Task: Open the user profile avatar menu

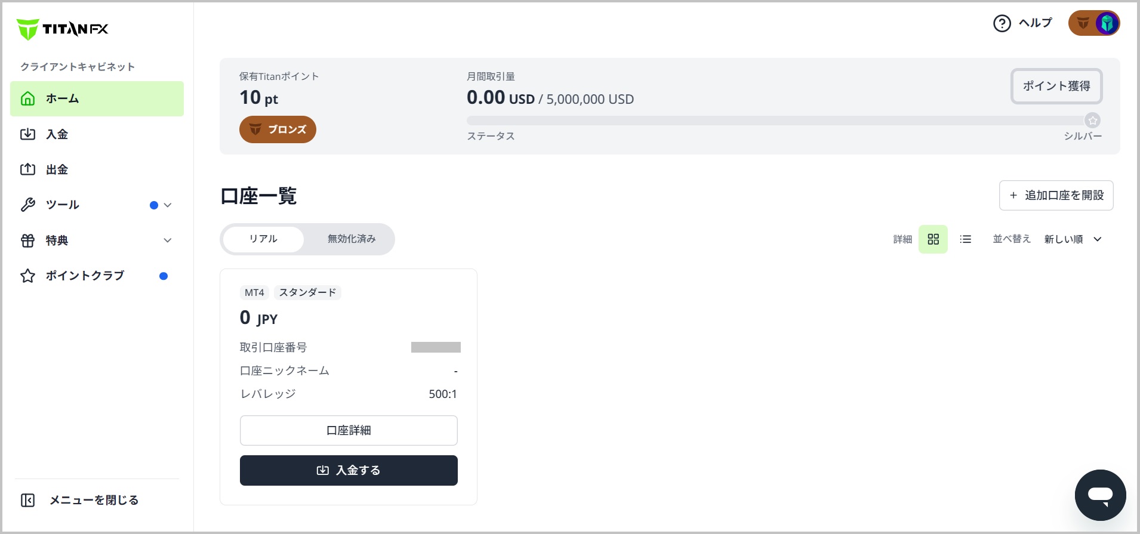Action: 1094,23
